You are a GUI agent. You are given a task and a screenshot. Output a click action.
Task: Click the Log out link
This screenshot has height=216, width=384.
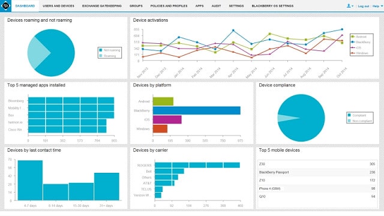(363, 6)
